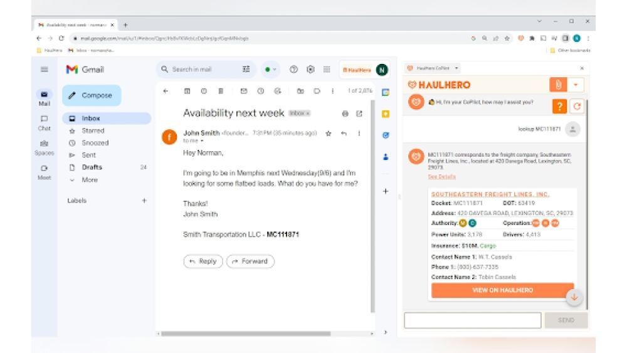Label this email

pos(317,91)
